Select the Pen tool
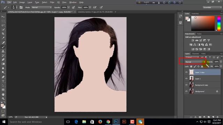 coord(3,77)
